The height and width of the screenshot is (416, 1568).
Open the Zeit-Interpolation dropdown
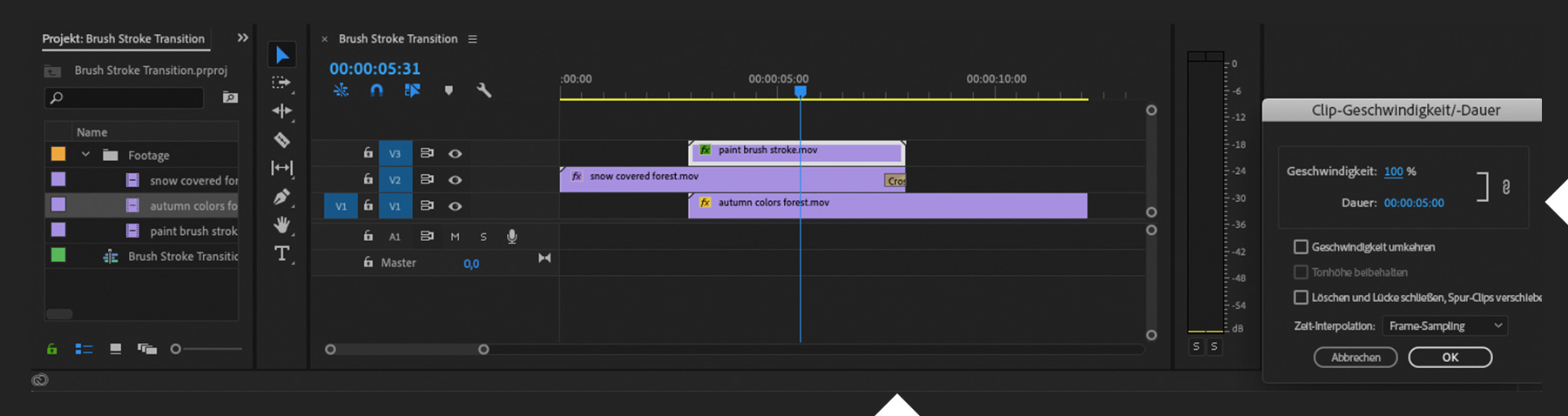pyautogui.click(x=1444, y=326)
